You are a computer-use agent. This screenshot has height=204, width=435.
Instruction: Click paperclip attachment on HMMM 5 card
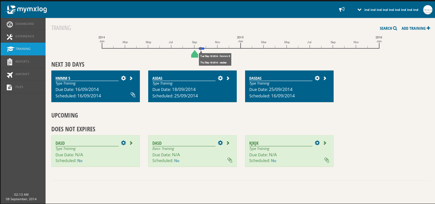[133, 95]
